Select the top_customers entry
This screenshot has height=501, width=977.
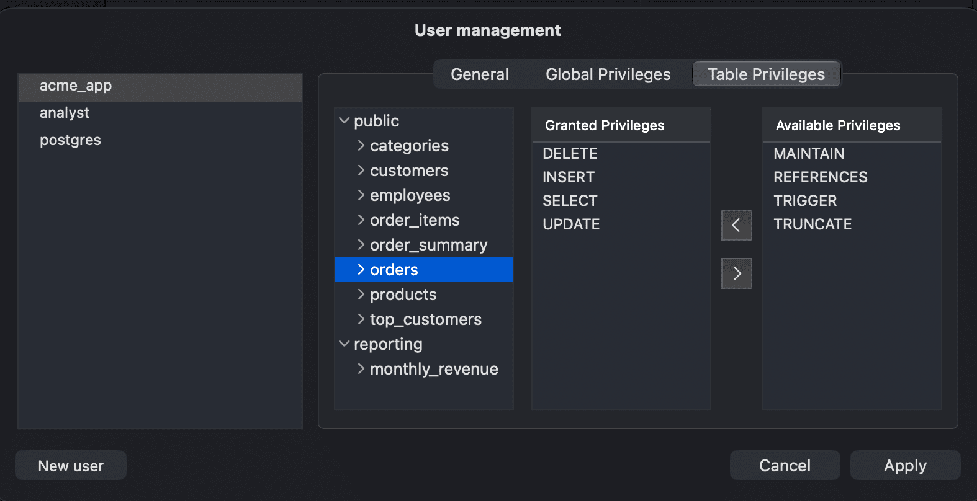(426, 319)
